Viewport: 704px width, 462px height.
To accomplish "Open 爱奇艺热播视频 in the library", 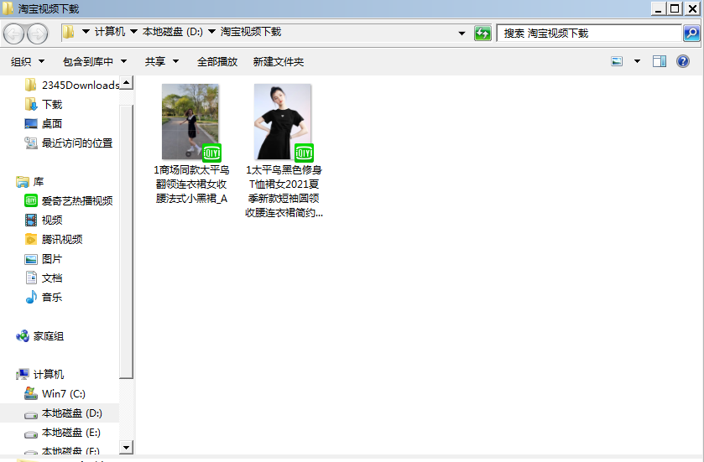I will pyautogui.click(x=76, y=200).
